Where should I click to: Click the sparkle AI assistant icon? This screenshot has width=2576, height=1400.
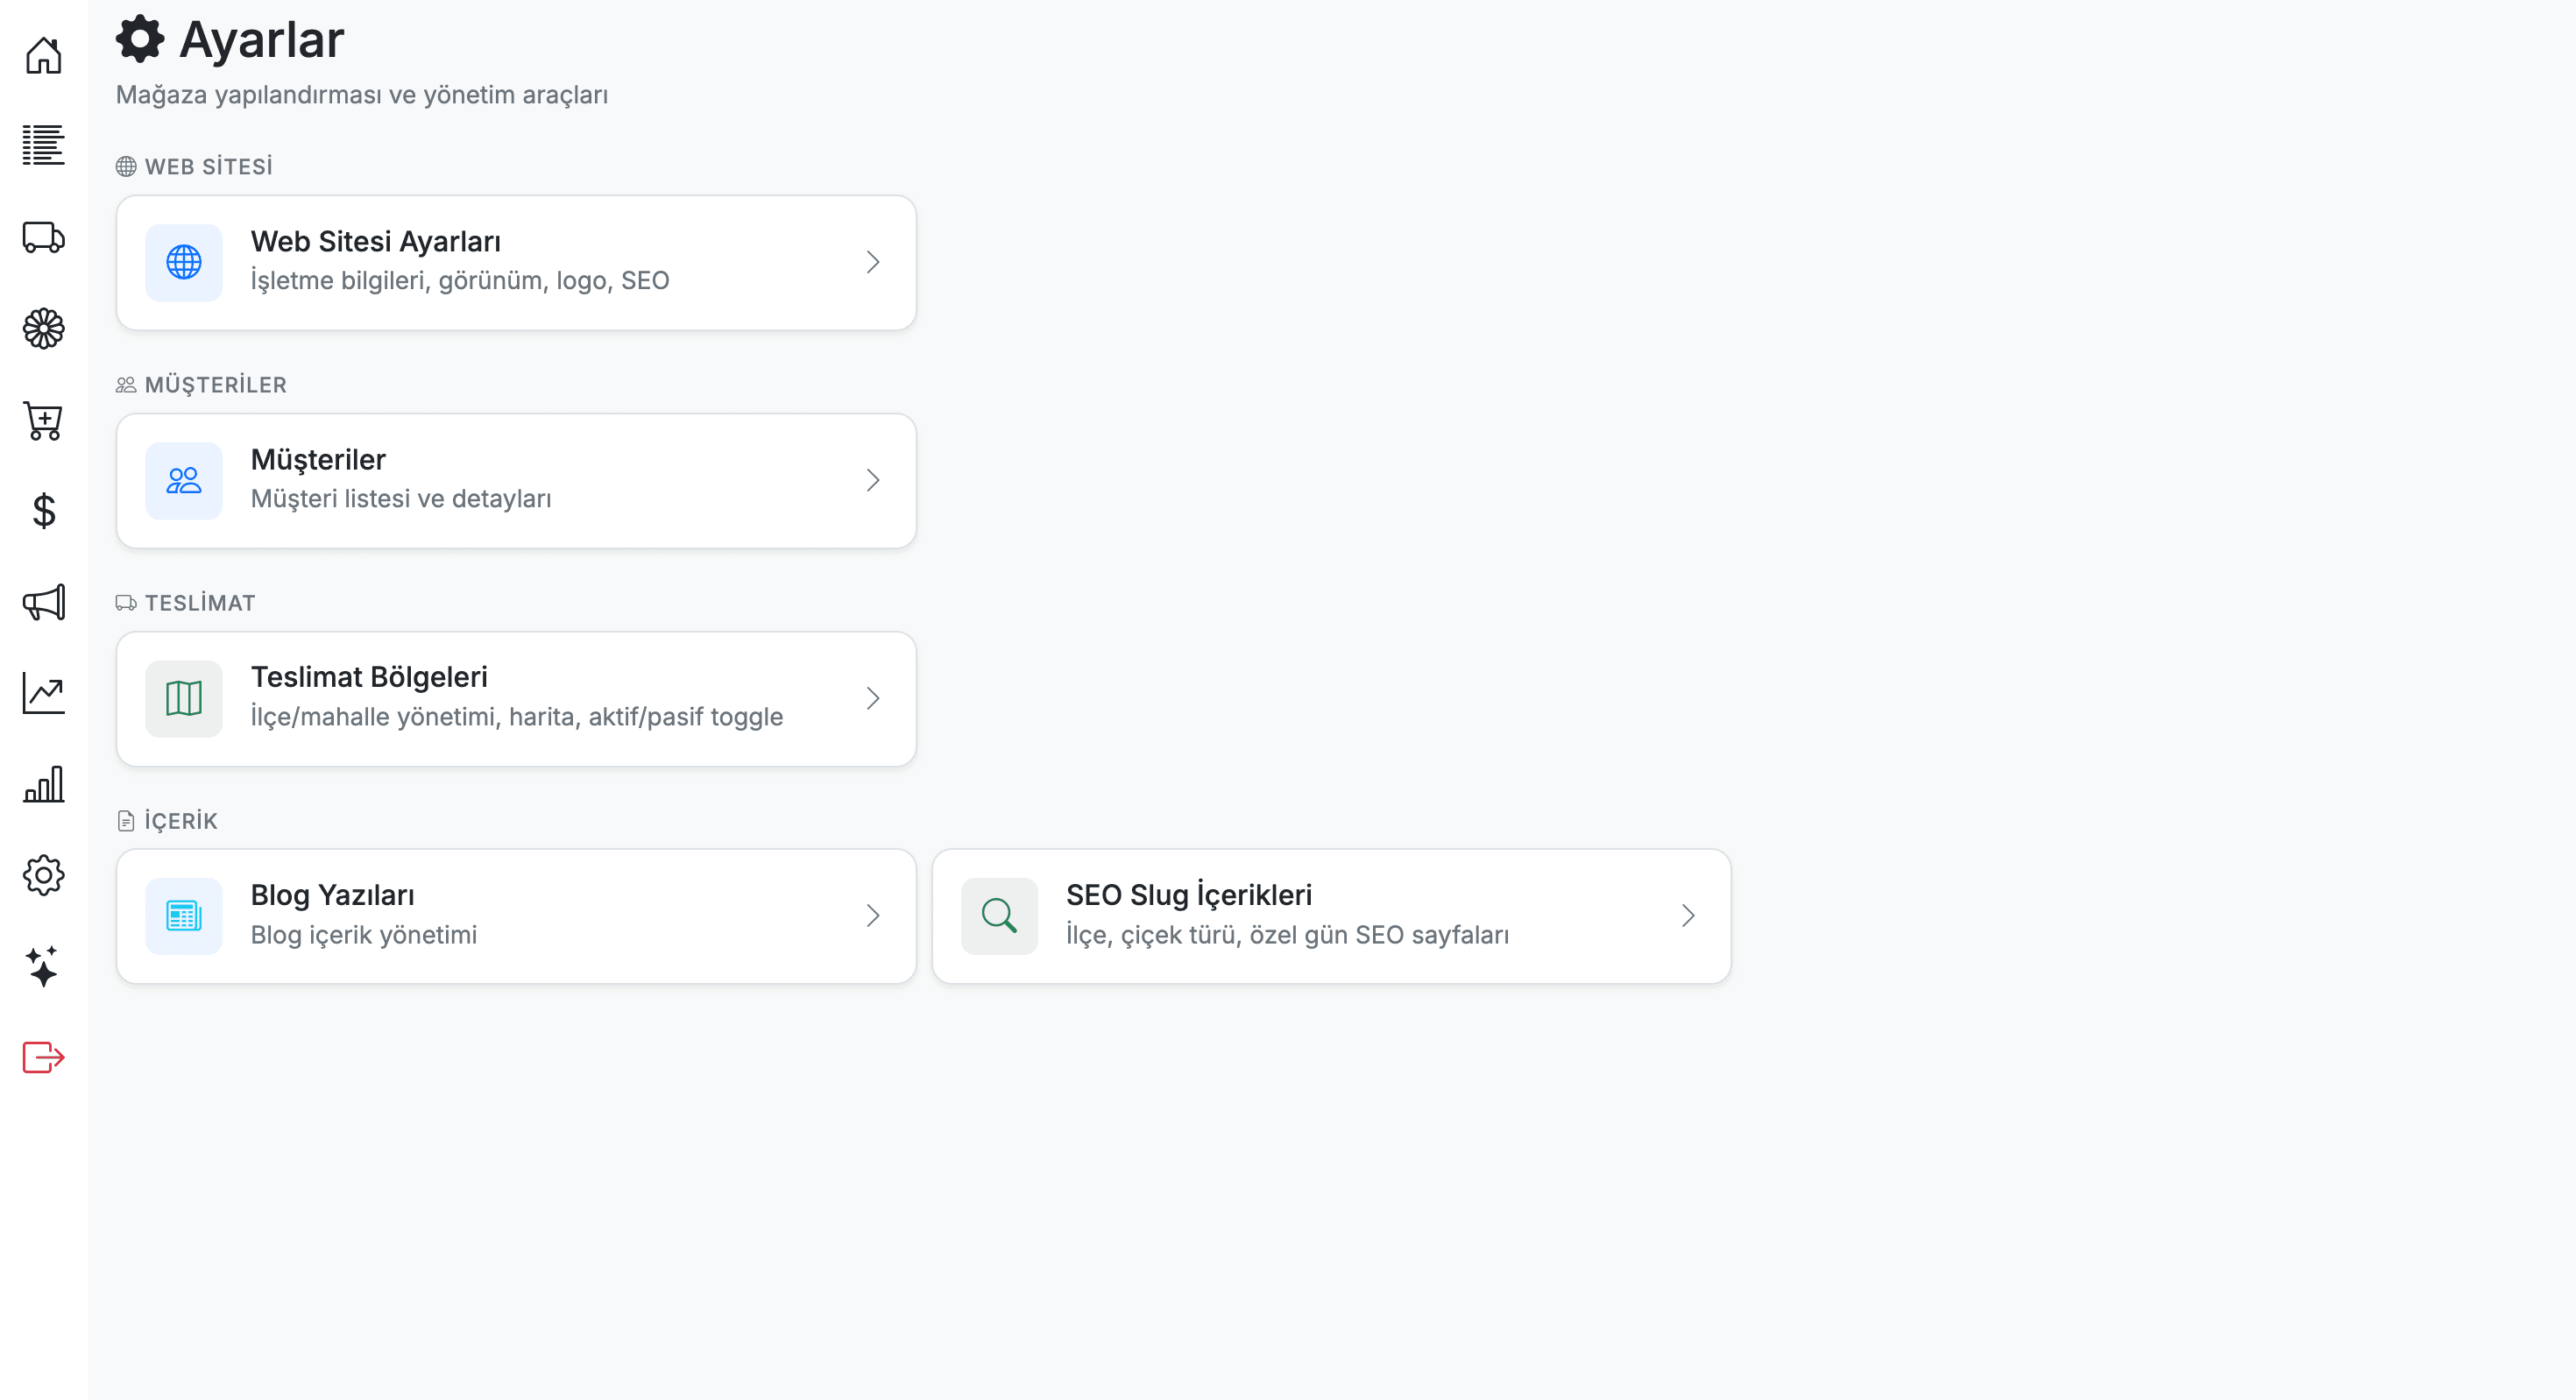[43, 966]
